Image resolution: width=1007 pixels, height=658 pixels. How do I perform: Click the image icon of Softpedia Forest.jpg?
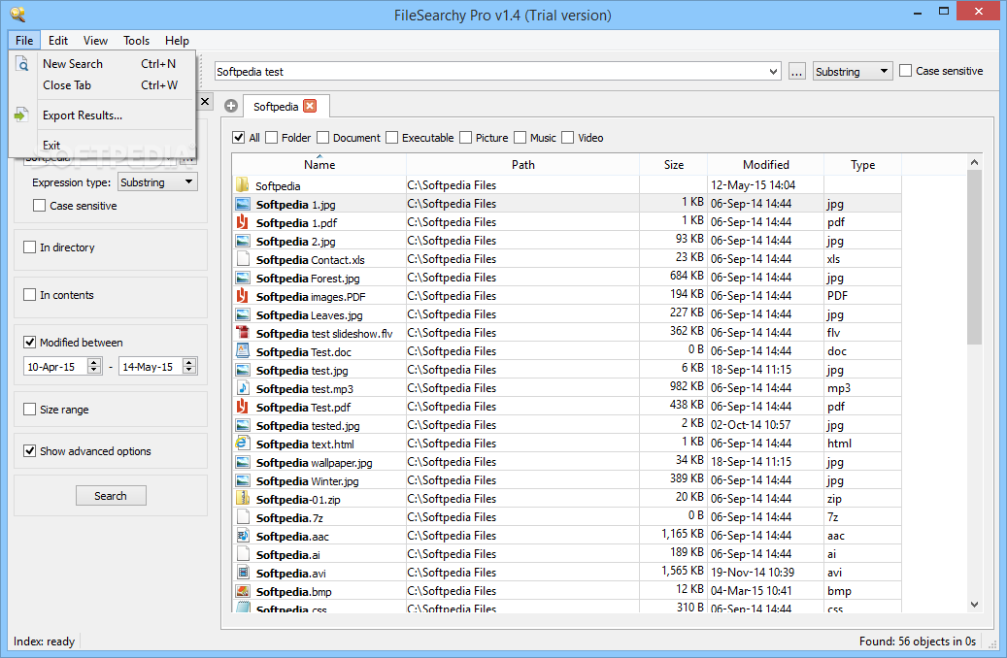point(242,278)
